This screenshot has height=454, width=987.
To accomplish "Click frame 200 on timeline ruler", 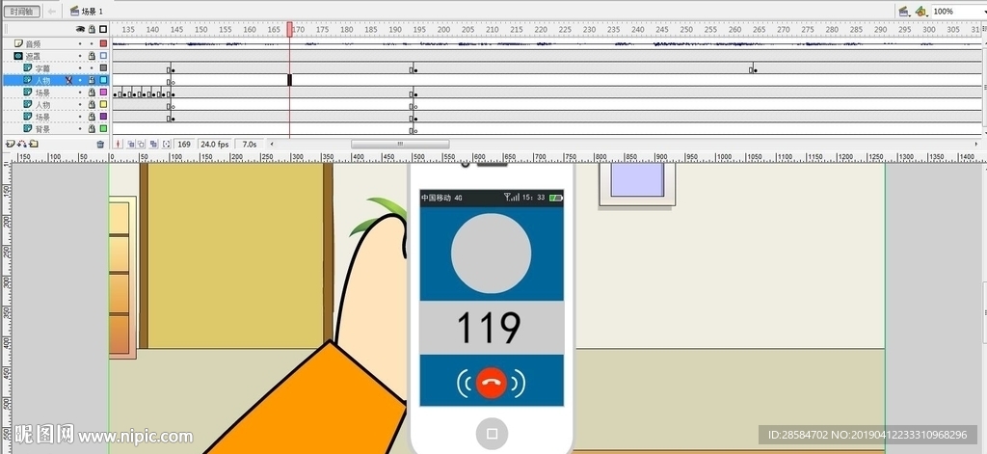I will point(443,29).
